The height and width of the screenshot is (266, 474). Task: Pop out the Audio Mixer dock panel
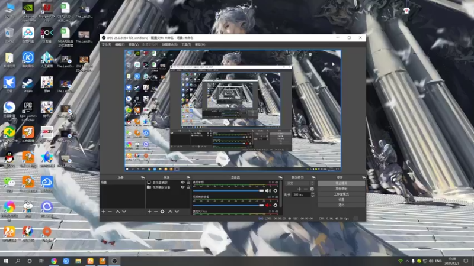[x=280, y=177]
